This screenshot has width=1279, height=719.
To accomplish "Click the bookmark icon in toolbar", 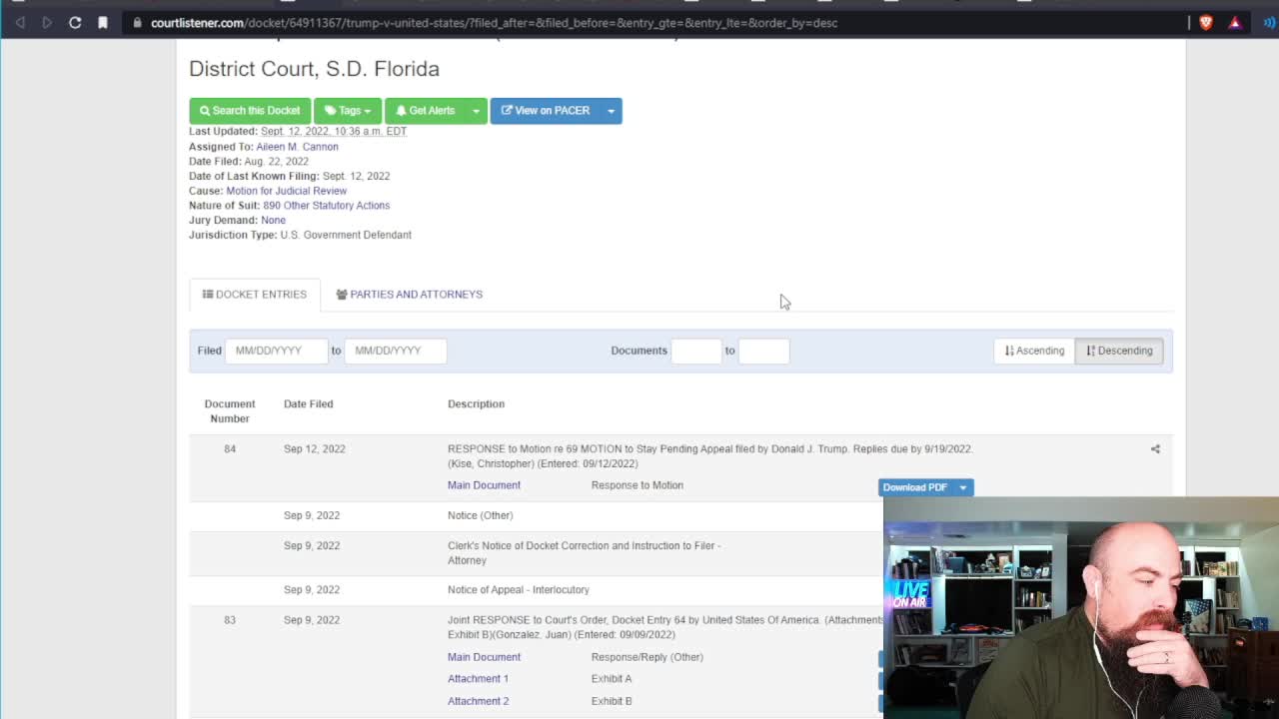I will point(103,22).
